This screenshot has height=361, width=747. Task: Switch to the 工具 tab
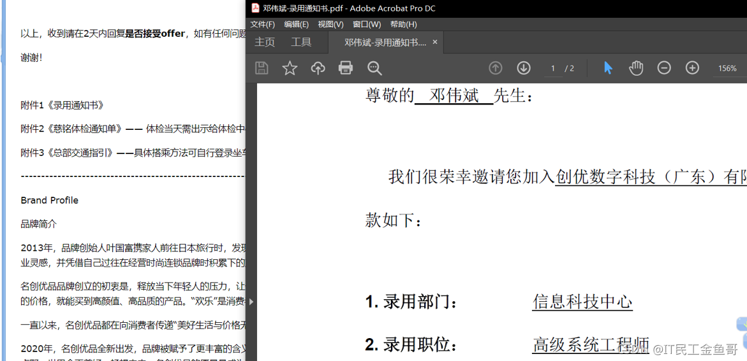point(301,42)
